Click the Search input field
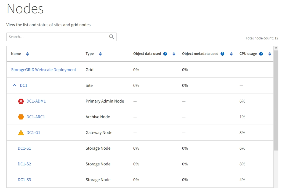The image size is (285, 188). pos(58,37)
